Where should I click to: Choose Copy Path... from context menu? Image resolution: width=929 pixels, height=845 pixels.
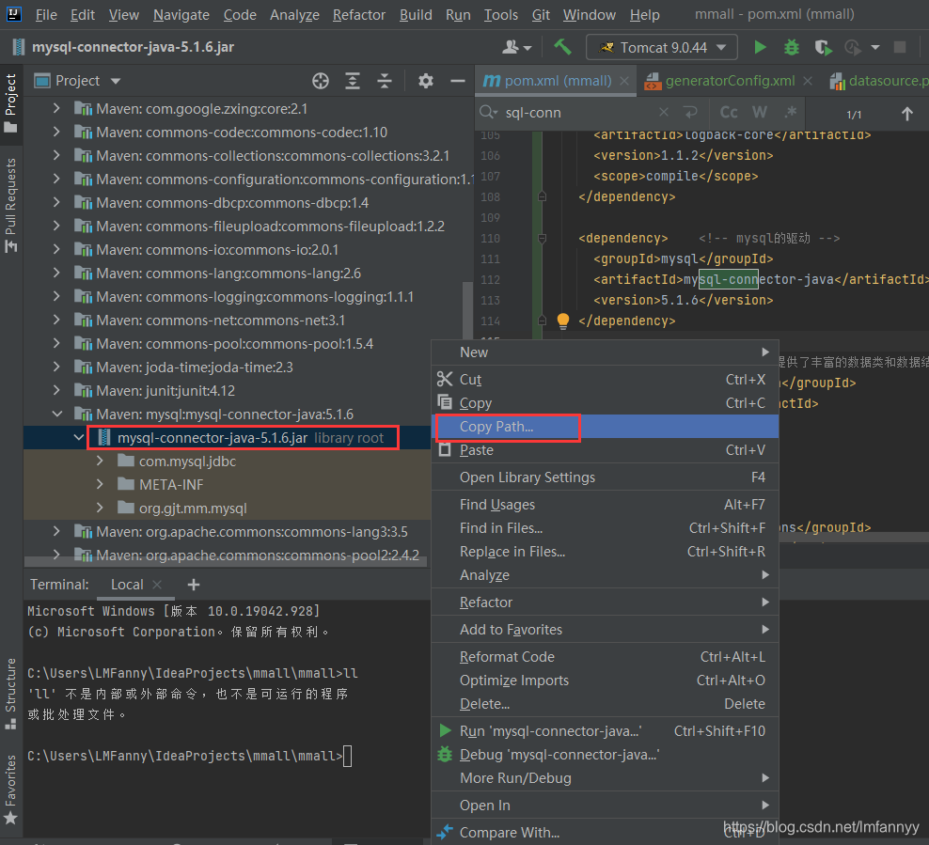coord(605,427)
